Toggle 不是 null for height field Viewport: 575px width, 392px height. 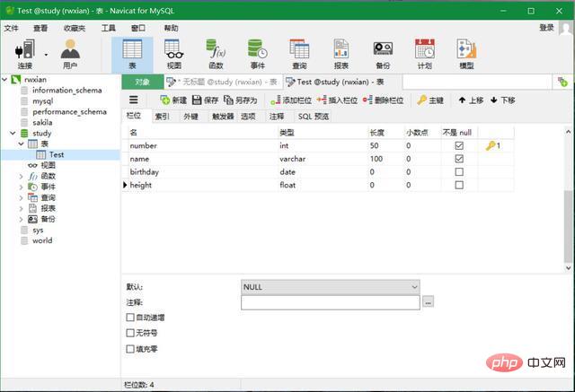tap(459, 185)
